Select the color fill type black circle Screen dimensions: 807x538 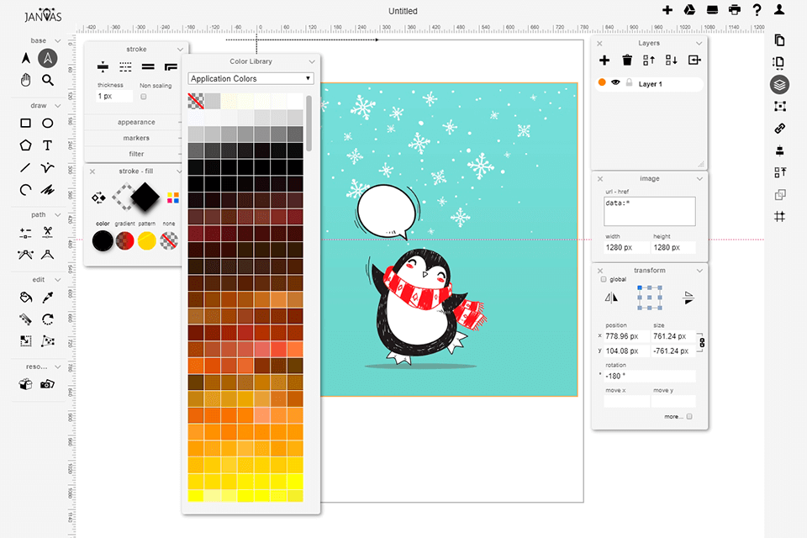pyautogui.click(x=103, y=240)
